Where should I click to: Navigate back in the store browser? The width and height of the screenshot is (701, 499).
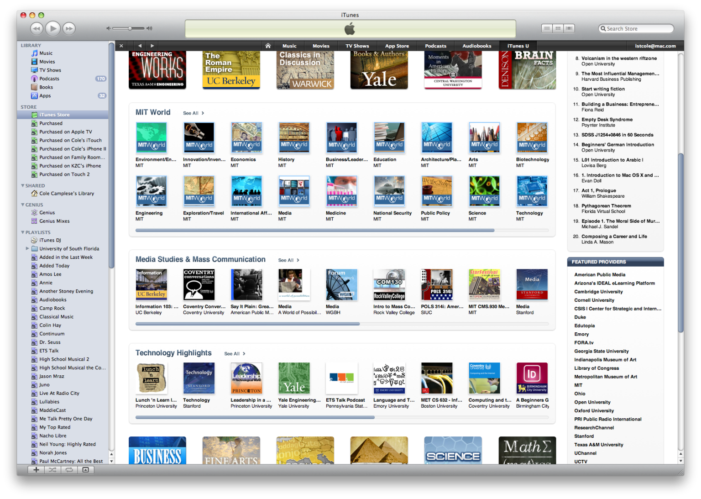[140, 46]
